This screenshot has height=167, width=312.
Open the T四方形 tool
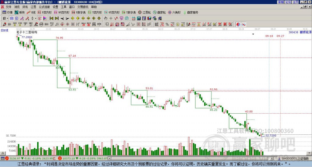(95, 12)
